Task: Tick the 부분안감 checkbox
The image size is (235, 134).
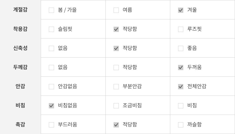Action: pos(116,87)
